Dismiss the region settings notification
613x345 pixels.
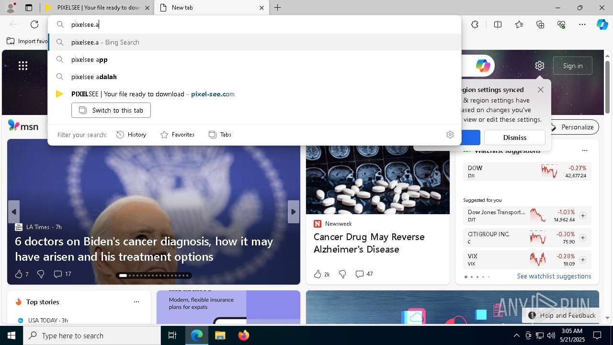(515, 138)
